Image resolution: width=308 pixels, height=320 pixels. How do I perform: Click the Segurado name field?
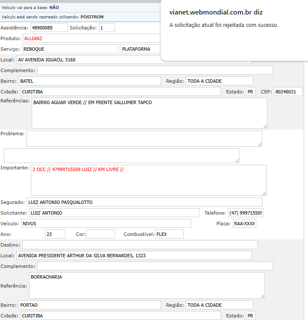[x=145, y=202]
